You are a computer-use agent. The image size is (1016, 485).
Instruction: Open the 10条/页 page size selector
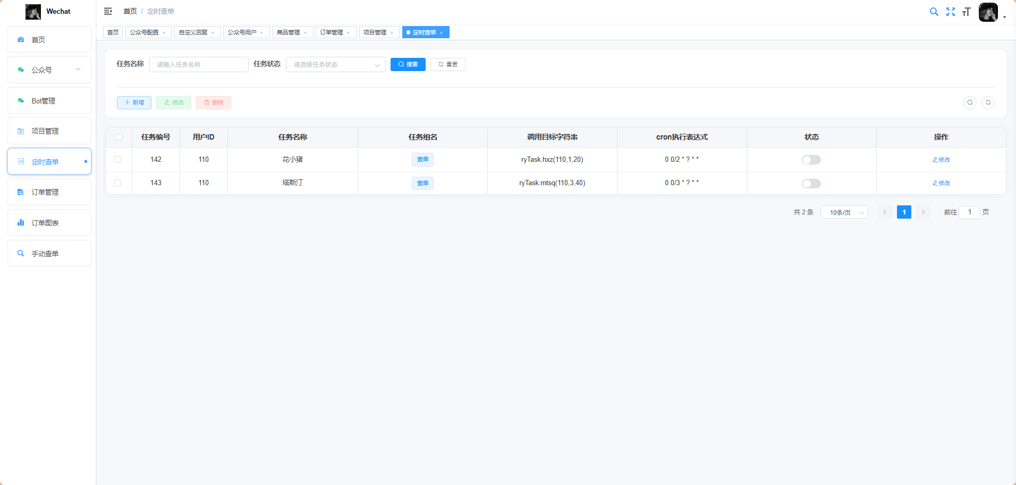pyautogui.click(x=844, y=212)
